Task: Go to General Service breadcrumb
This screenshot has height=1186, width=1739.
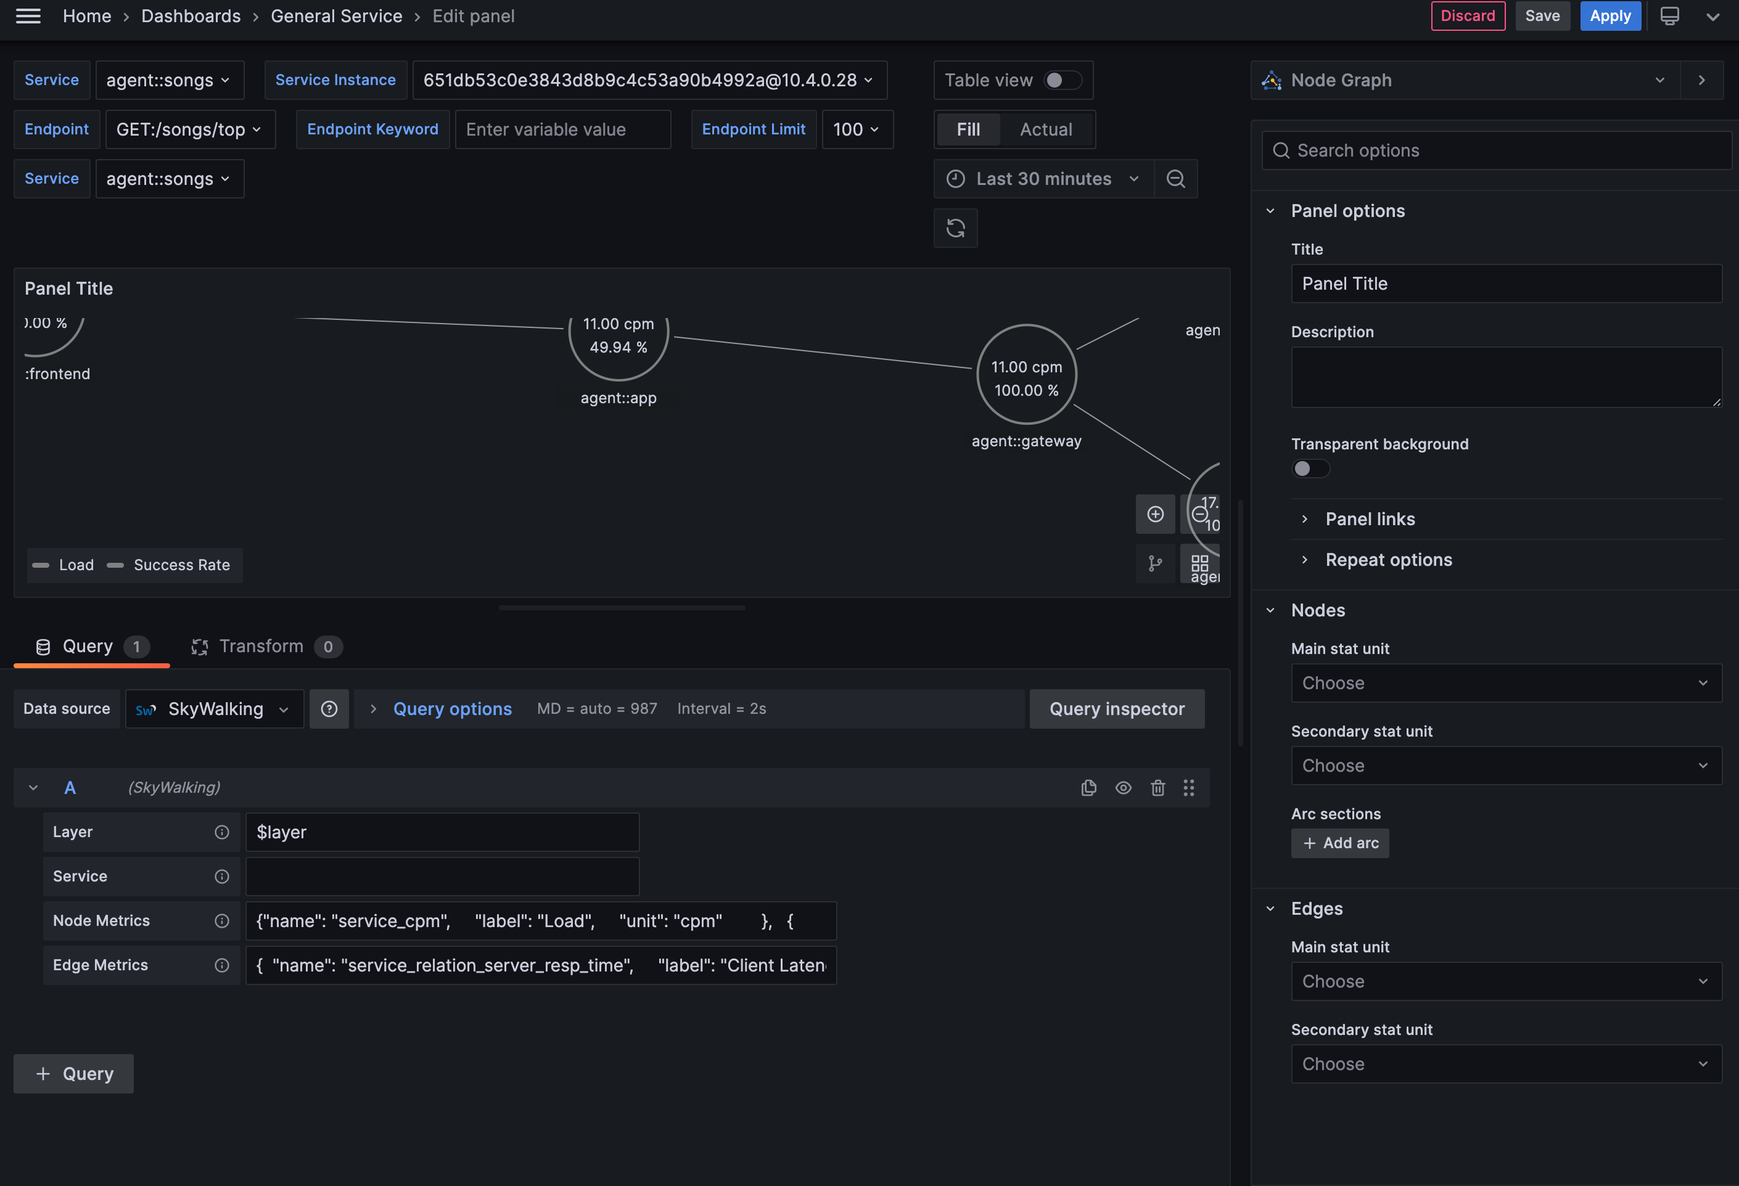Action: coord(336,15)
